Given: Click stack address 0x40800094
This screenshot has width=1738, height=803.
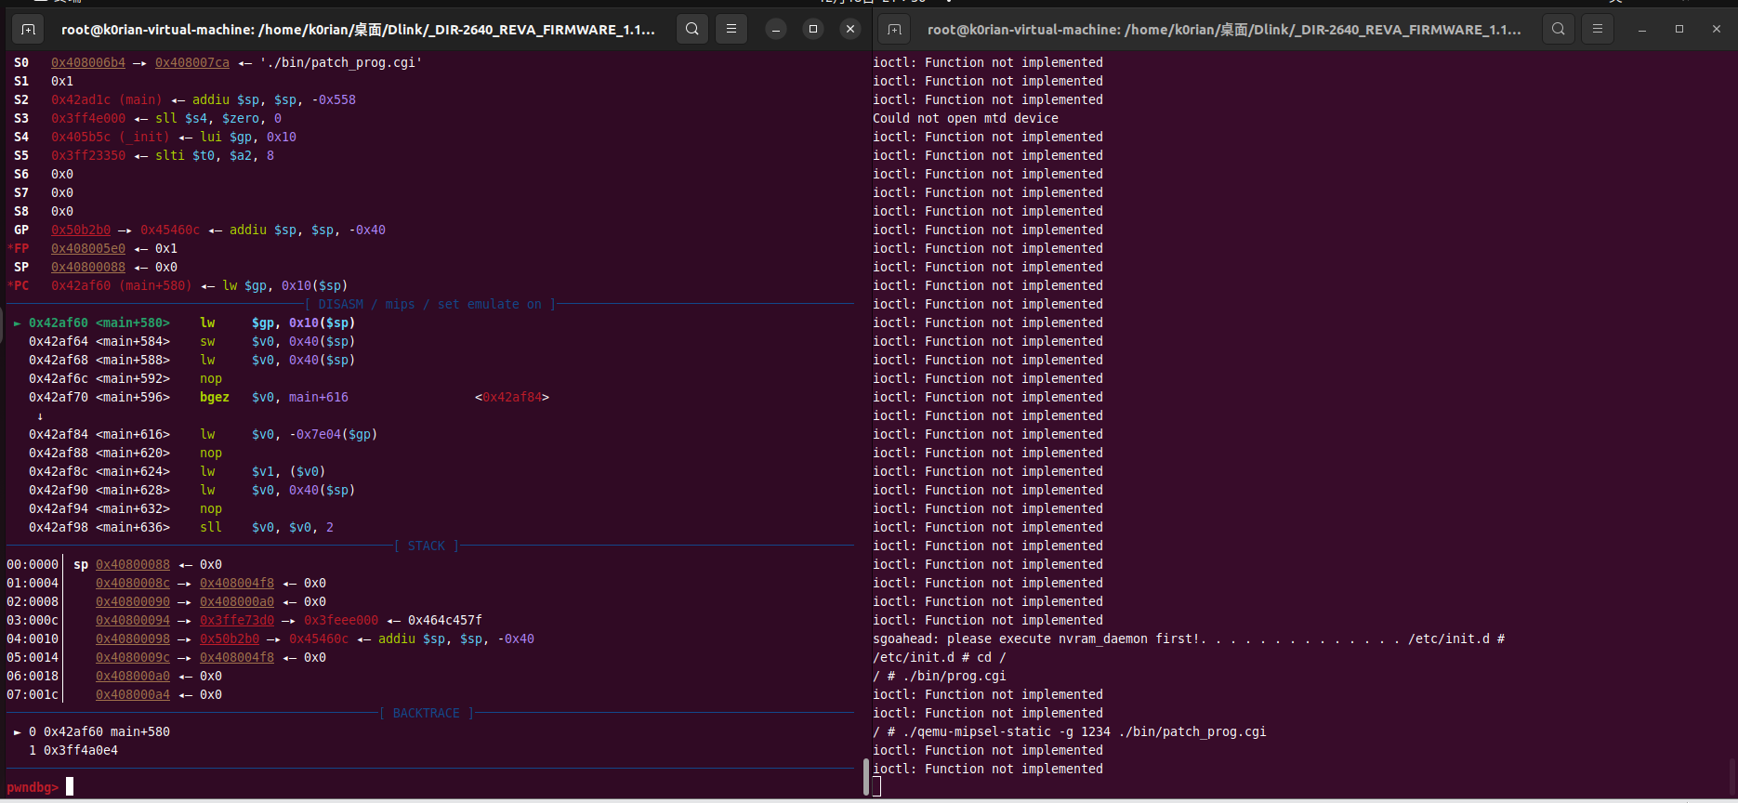Looking at the screenshot, I should pyautogui.click(x=133, y=620).
